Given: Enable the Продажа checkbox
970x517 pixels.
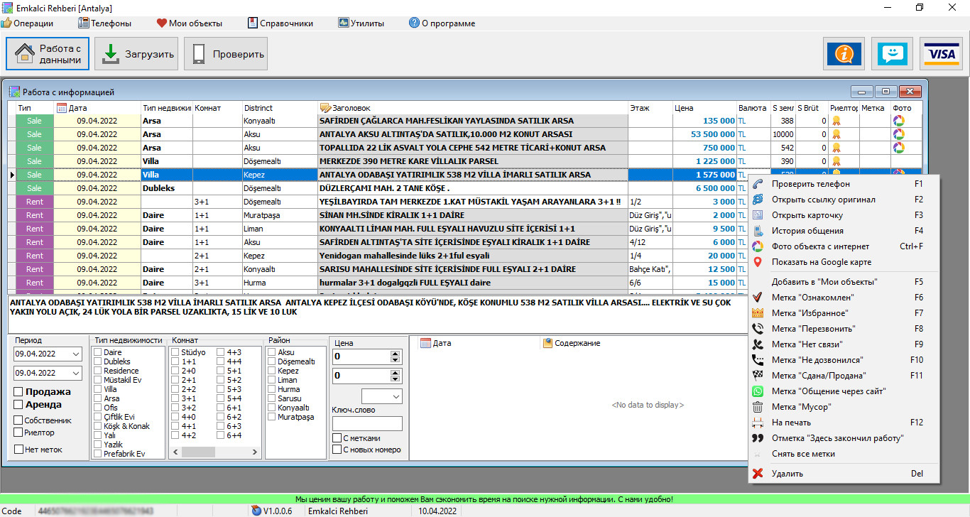Looking at the screenshot, I should pos(18,392).
